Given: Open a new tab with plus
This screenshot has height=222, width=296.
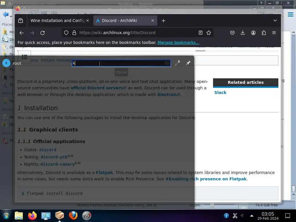Looking at the screenshot, I should point(164,21).
